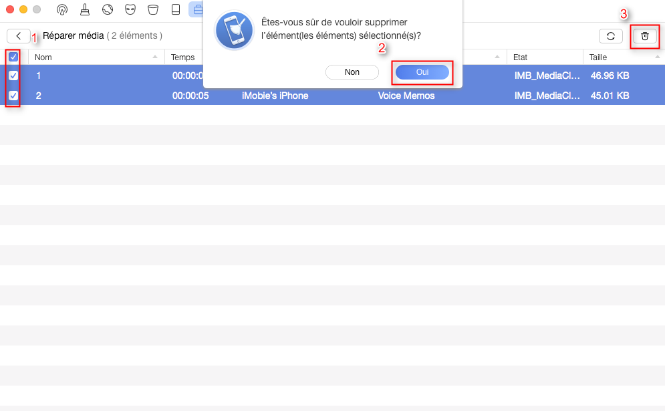Click the Etat value in row 1
The width and height of the screenshot is (665, 411).
tap(547, 76)
